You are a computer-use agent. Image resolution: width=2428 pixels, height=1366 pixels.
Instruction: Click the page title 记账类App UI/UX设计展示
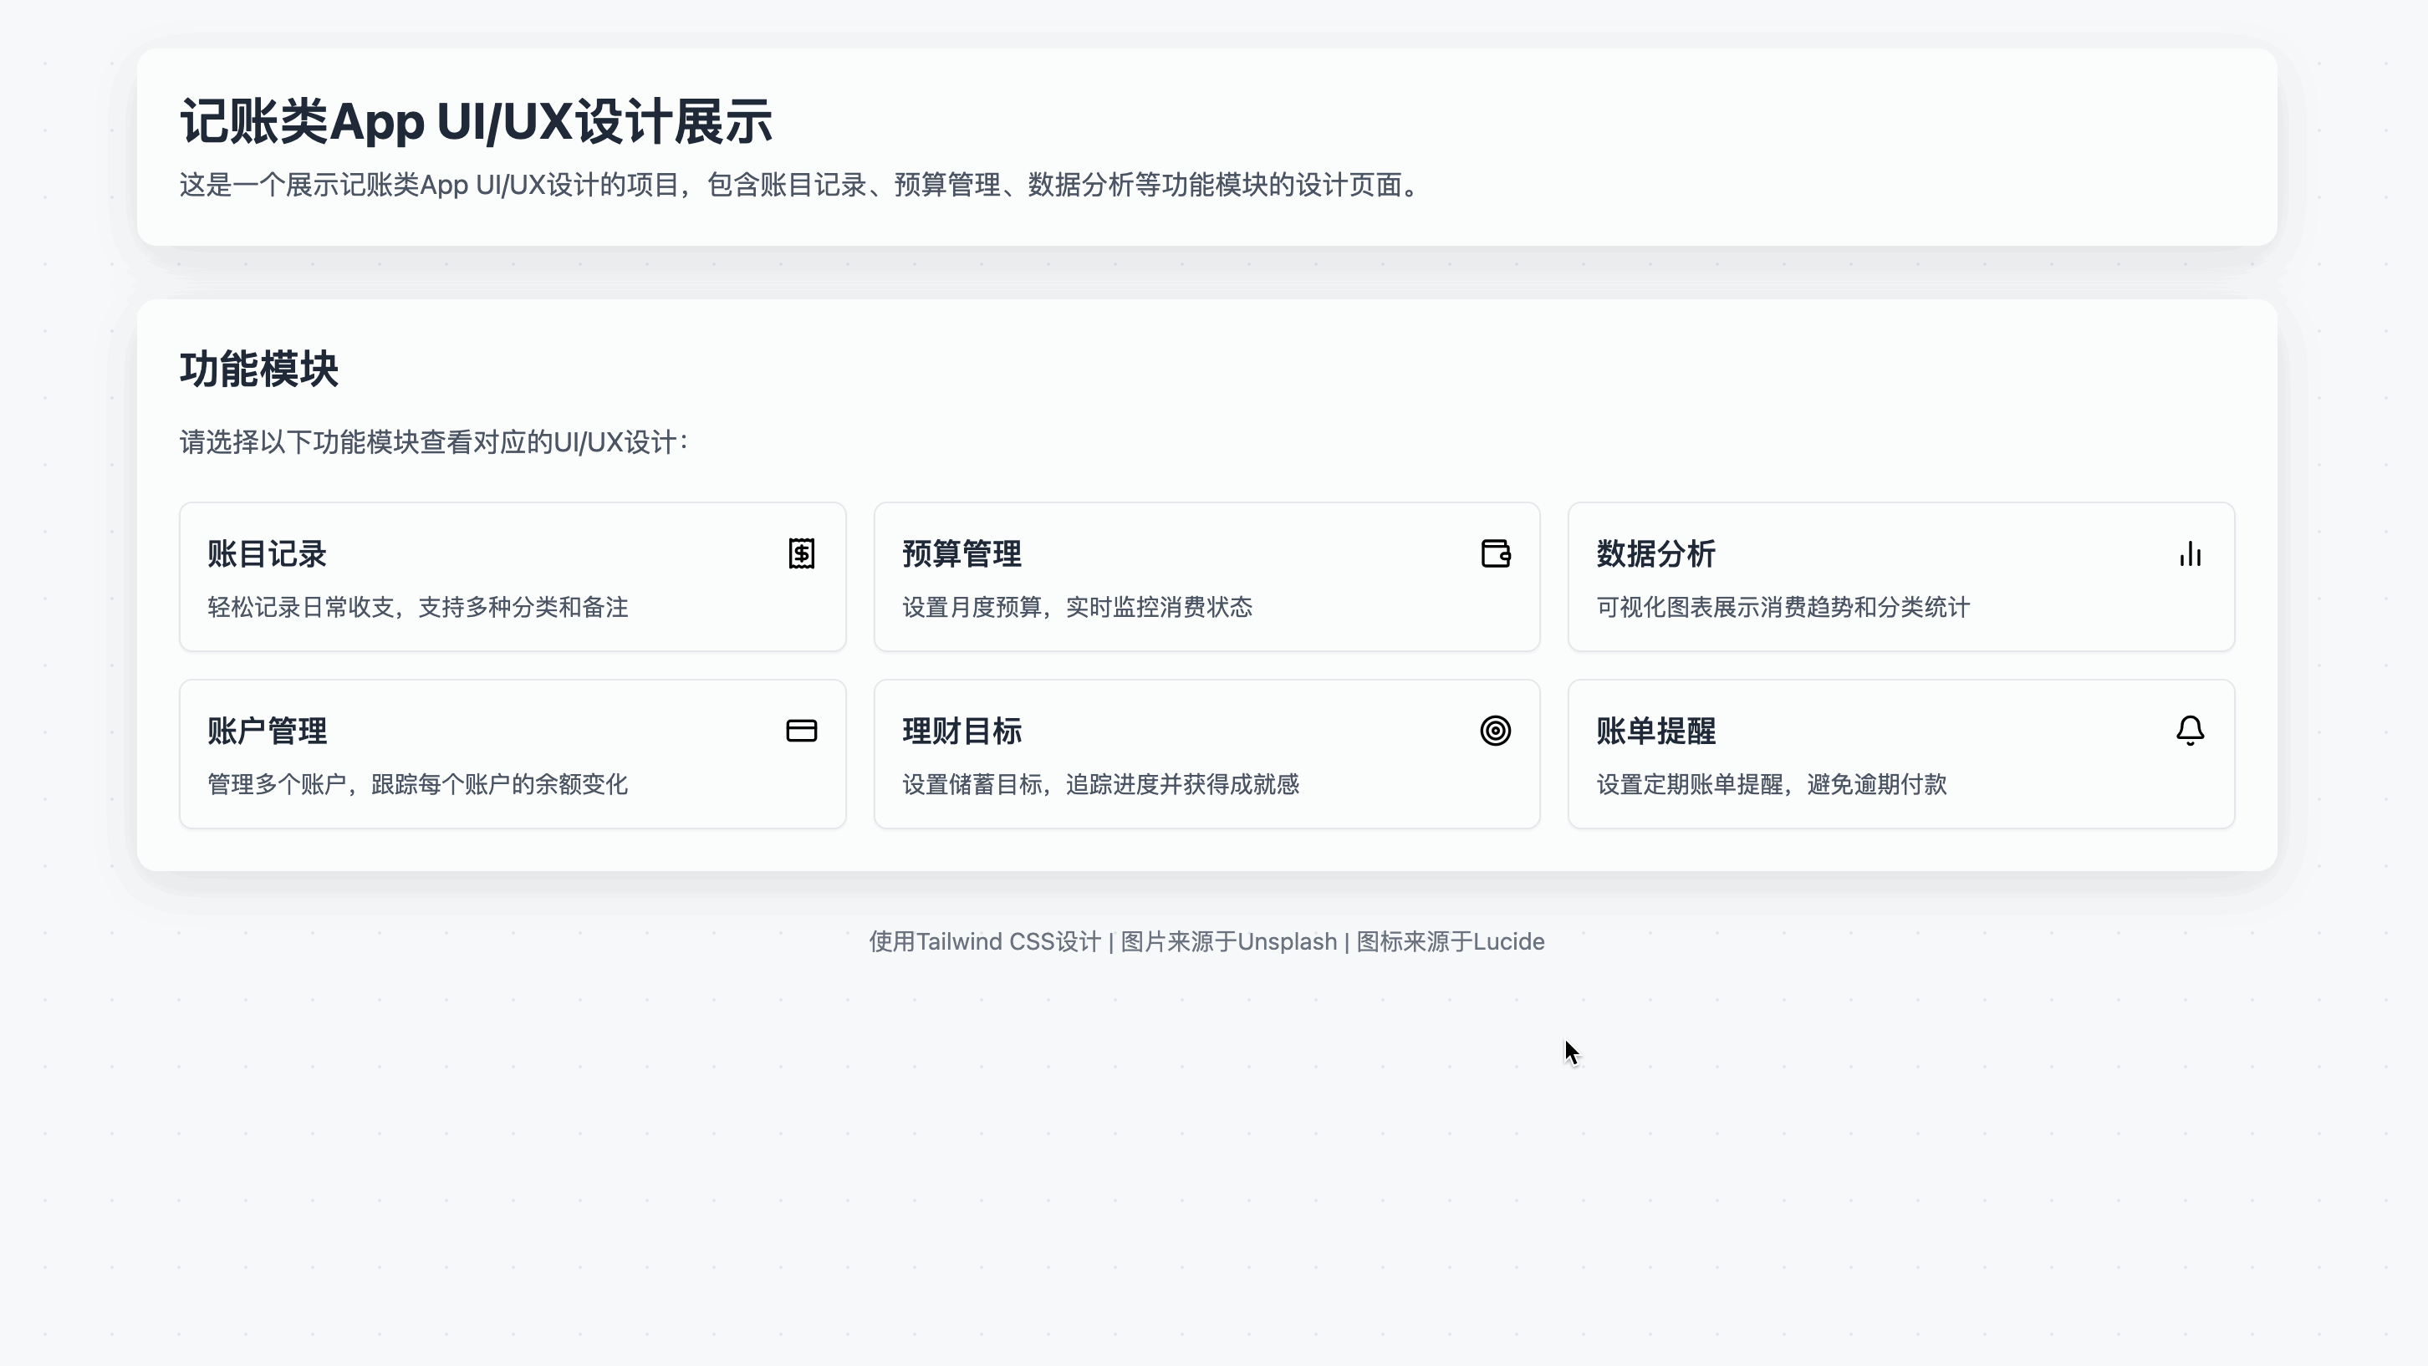point(476,121)
